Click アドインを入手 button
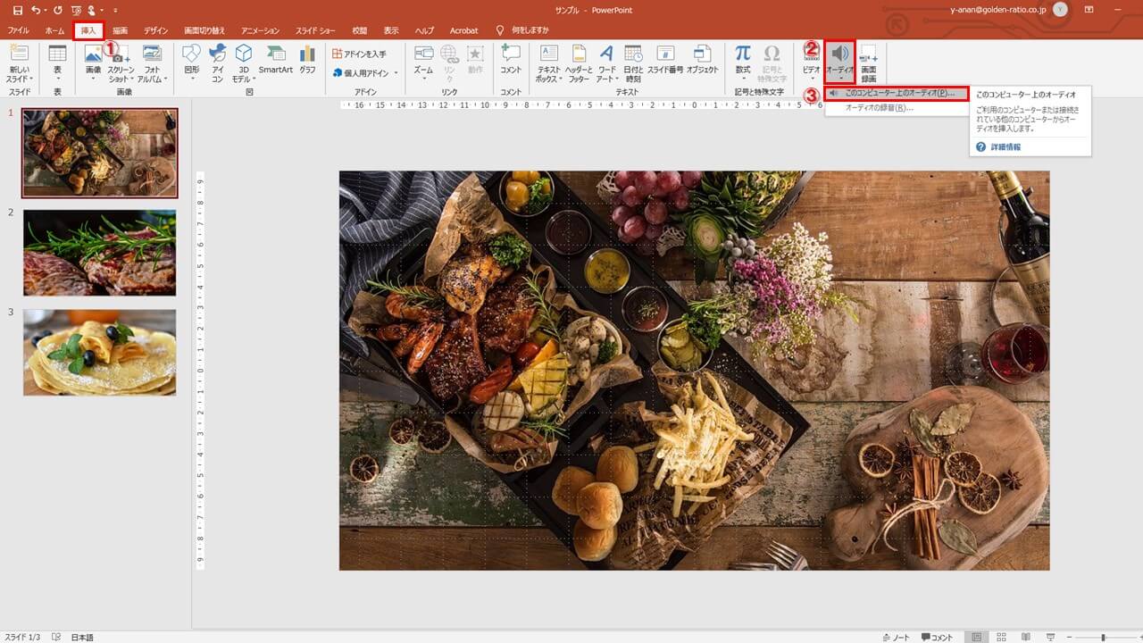 pyautogui.click(x=359, y=54)
